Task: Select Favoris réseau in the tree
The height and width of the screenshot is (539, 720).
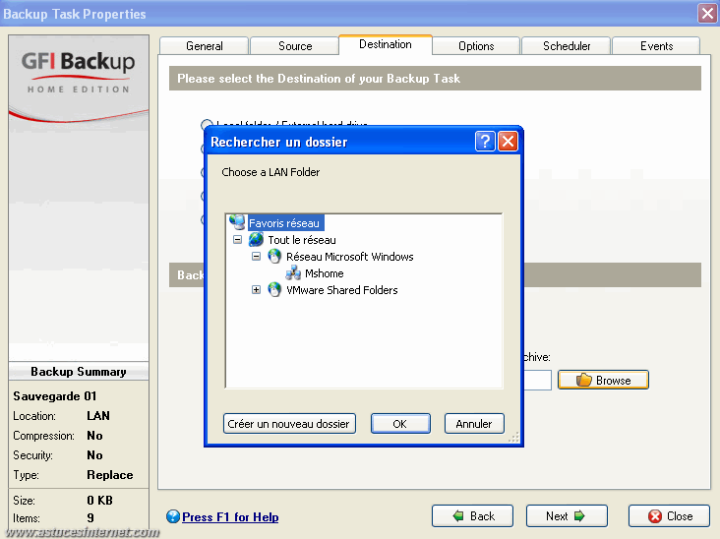Action: click(284, 223)
